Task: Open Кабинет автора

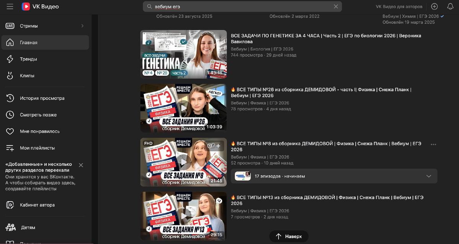Action: pyautogui.click(x=45, y=205)
